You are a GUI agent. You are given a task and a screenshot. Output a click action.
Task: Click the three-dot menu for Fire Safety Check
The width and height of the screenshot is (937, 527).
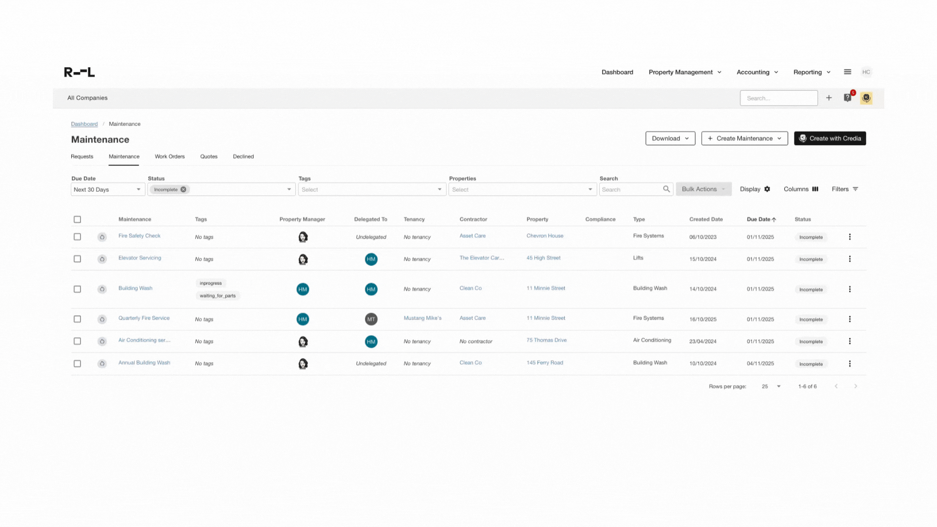[x=850, y=237]
